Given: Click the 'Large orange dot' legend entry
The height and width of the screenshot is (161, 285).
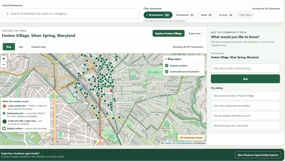Looking at the screenshot, I should (25, 107).
